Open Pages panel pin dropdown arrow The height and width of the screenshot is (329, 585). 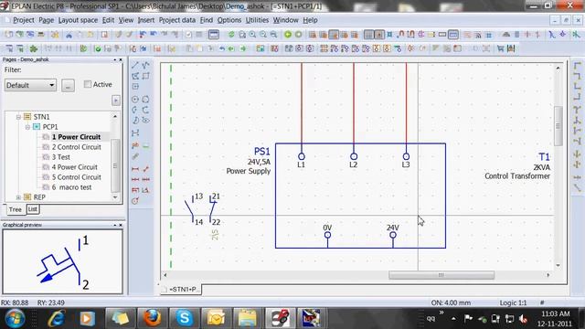114,59
